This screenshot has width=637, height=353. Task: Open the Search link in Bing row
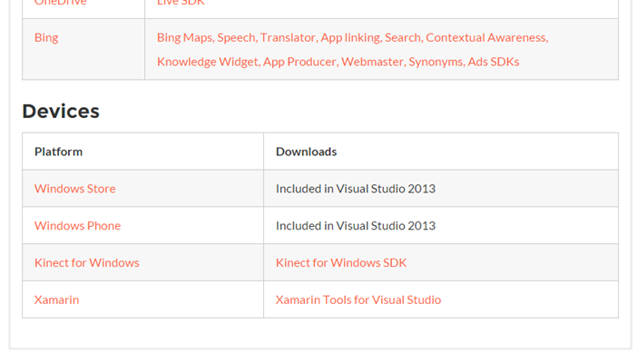(x=403, y=38)
